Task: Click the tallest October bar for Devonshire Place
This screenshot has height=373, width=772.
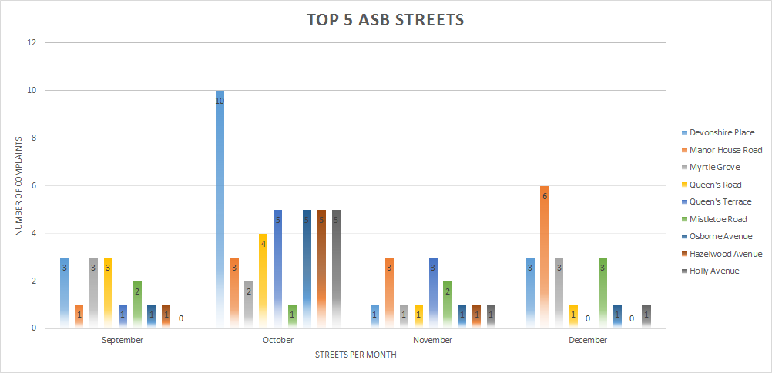Action: [220, 209]
